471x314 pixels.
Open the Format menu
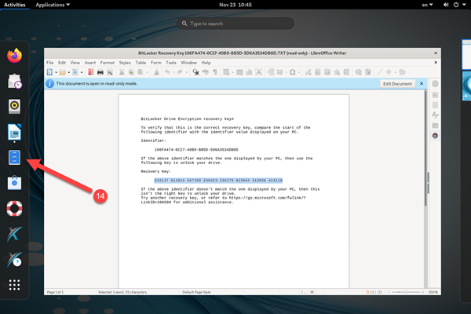(x=108, y=63)
